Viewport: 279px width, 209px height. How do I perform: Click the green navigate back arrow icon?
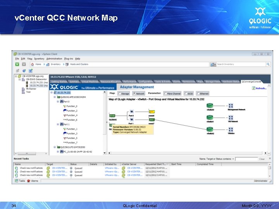pos(17,64)
